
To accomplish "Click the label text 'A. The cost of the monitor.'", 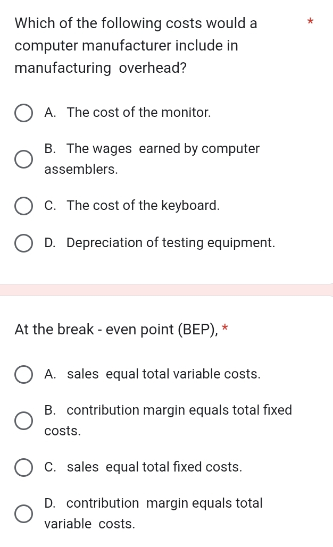I will pyautogui.click(x=128, y=113).
